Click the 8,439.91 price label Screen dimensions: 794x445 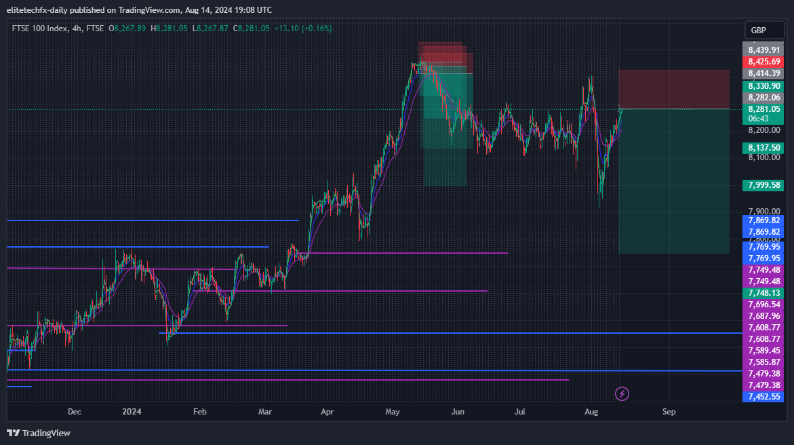point(763,50)
